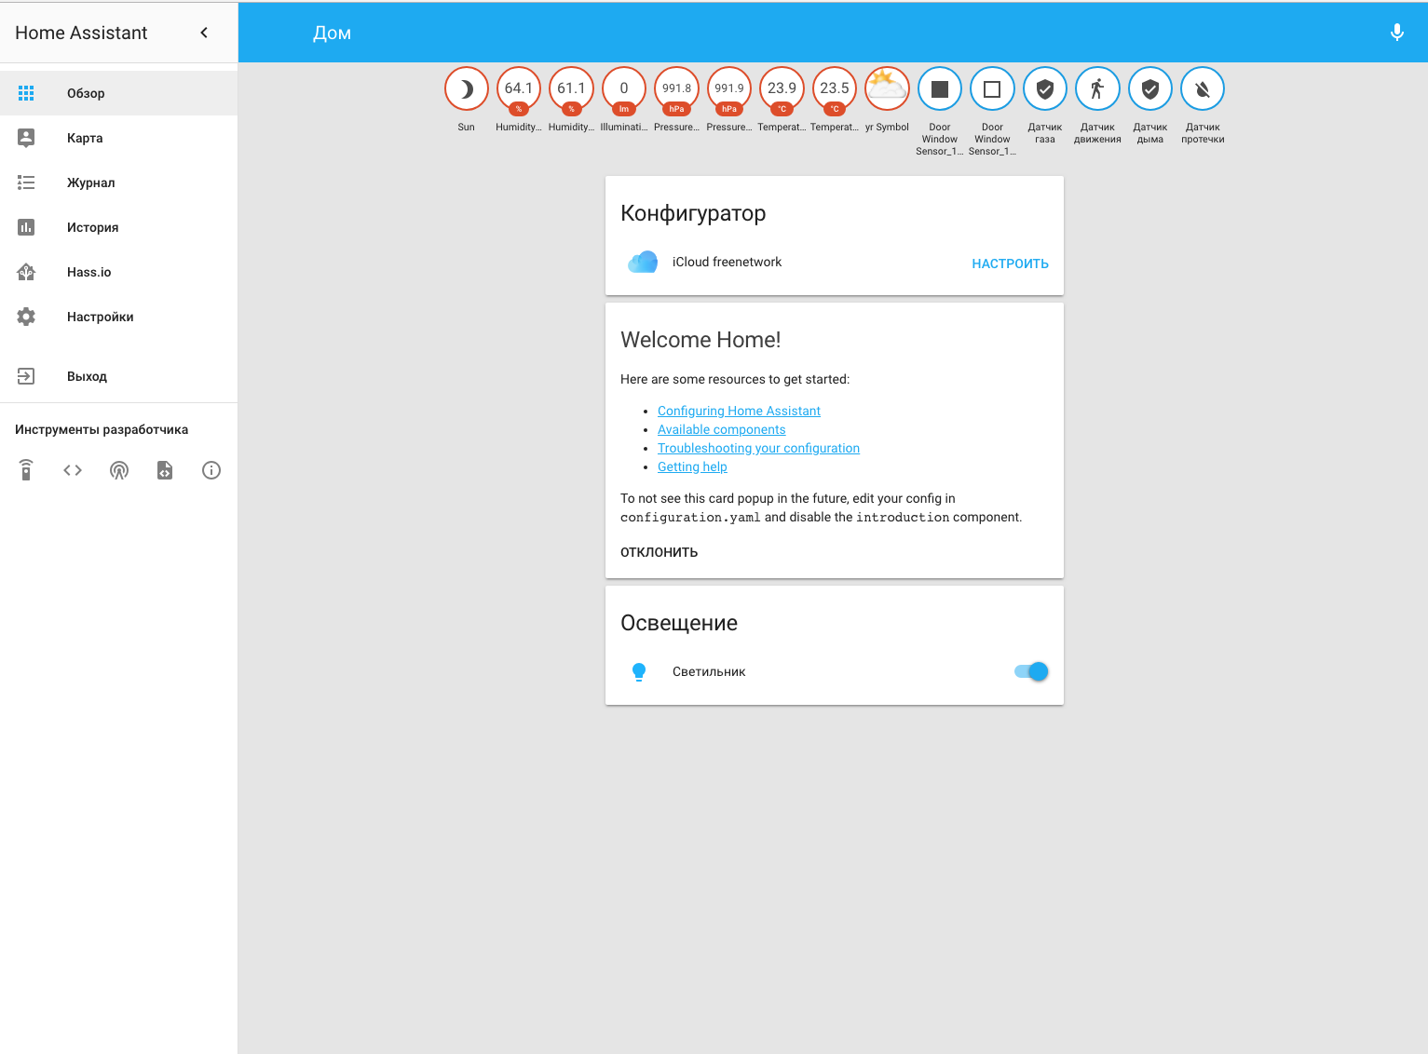Open the Обзор overview page
The image size is (1428, 1054).
[x=118, y=93]
